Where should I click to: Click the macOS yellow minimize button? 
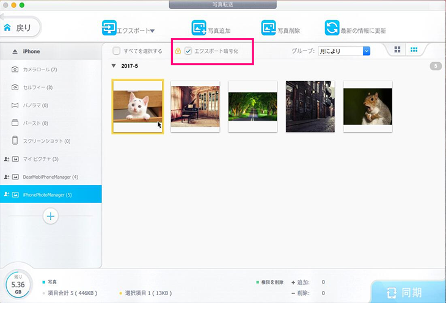tap(13, 5)
